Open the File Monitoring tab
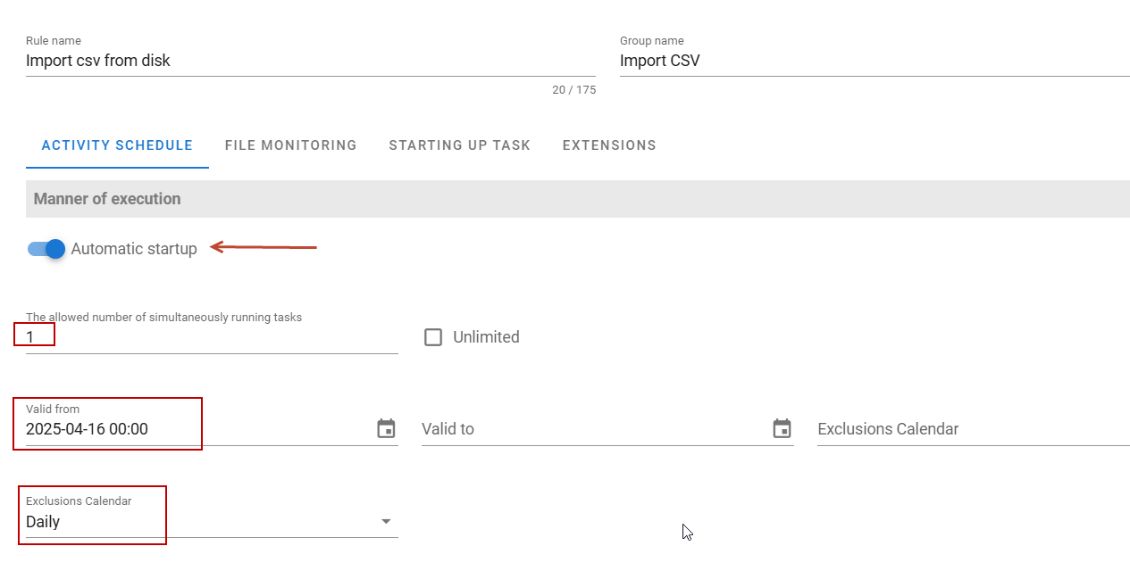Image resolution: width=1130 pixels, height=571 pixels. pos(290,145)
